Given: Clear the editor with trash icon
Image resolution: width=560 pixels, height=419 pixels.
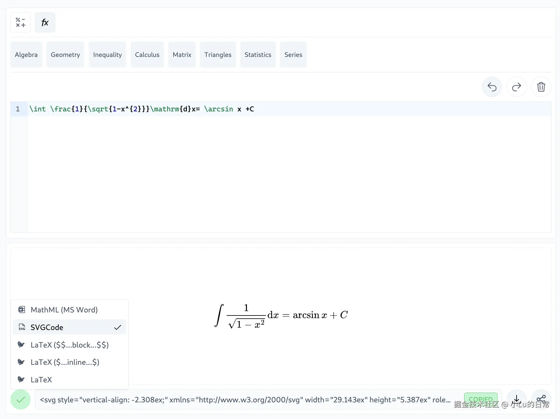Looking at the screenshot, I should coord(541,87).
